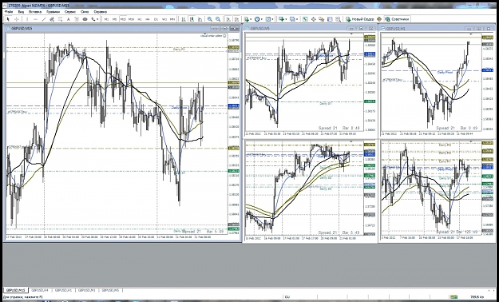Select the trendline drawing tool

click(x=44, y=19)
